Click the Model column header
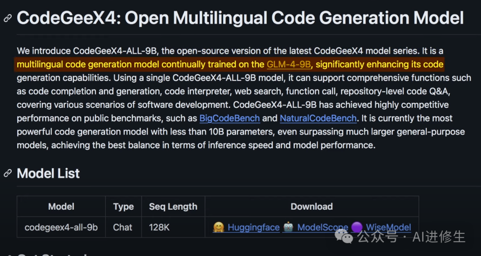The width and height of the screenshot is (481, 256). pos(61,207)
